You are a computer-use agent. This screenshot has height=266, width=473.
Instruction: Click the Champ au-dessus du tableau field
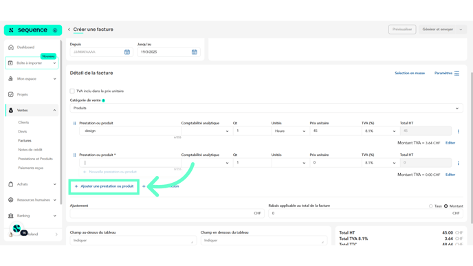coord(133,241)
